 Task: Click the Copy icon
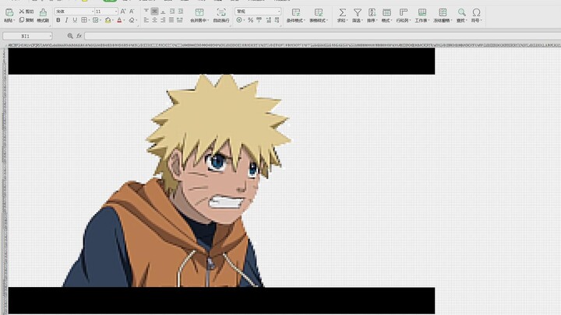(x=22, y=20)
